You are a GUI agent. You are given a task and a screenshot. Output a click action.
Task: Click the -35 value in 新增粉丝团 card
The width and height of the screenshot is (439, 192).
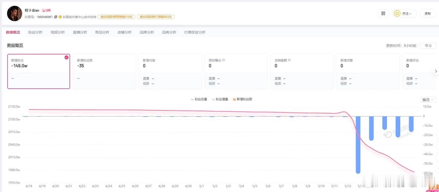click(81, 66)
